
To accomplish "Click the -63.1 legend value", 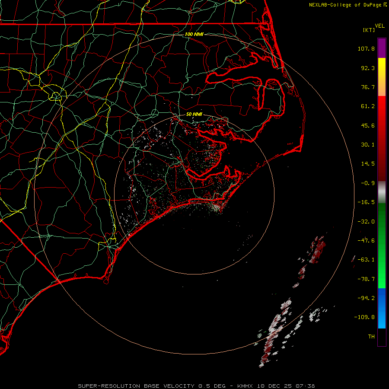I will (x=366, y=260).
